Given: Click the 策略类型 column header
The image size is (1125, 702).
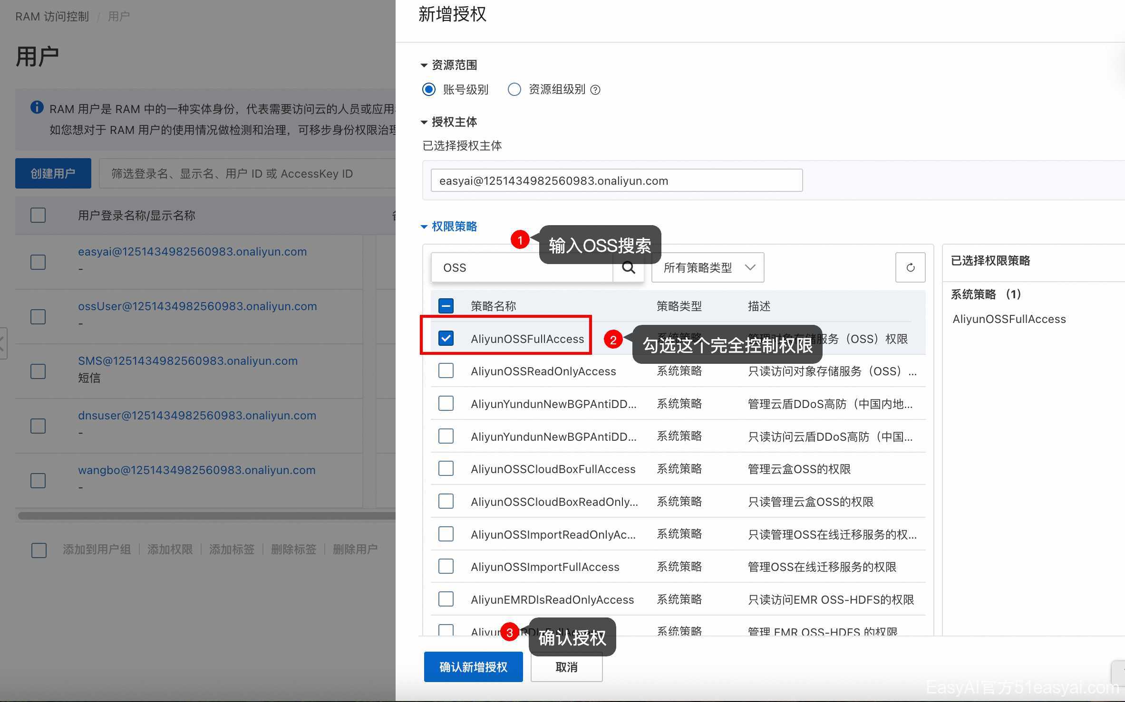Looking at the screenshot, I should (x=679, y=306).
